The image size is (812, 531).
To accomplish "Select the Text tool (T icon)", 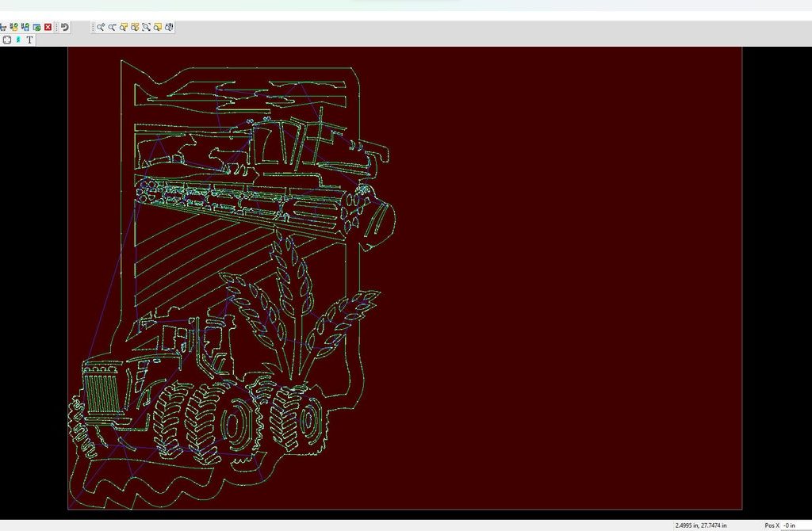I will click(30, 40).
